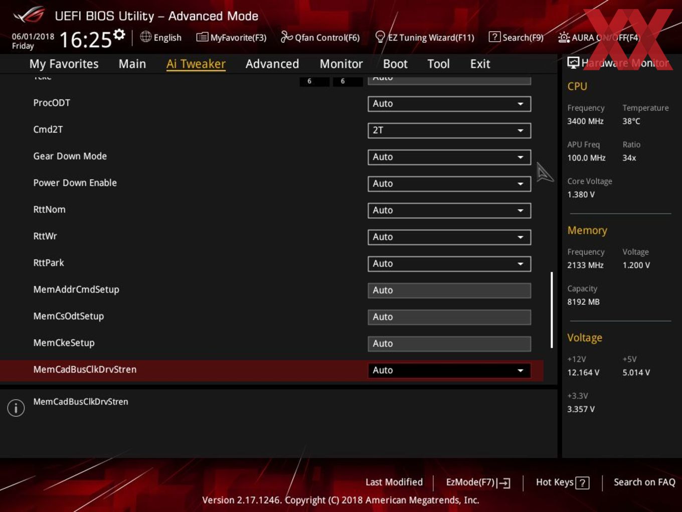The image size is (682, 512).
Task: Expand the RttNom dropdown
Action: (x=449, y=210)
